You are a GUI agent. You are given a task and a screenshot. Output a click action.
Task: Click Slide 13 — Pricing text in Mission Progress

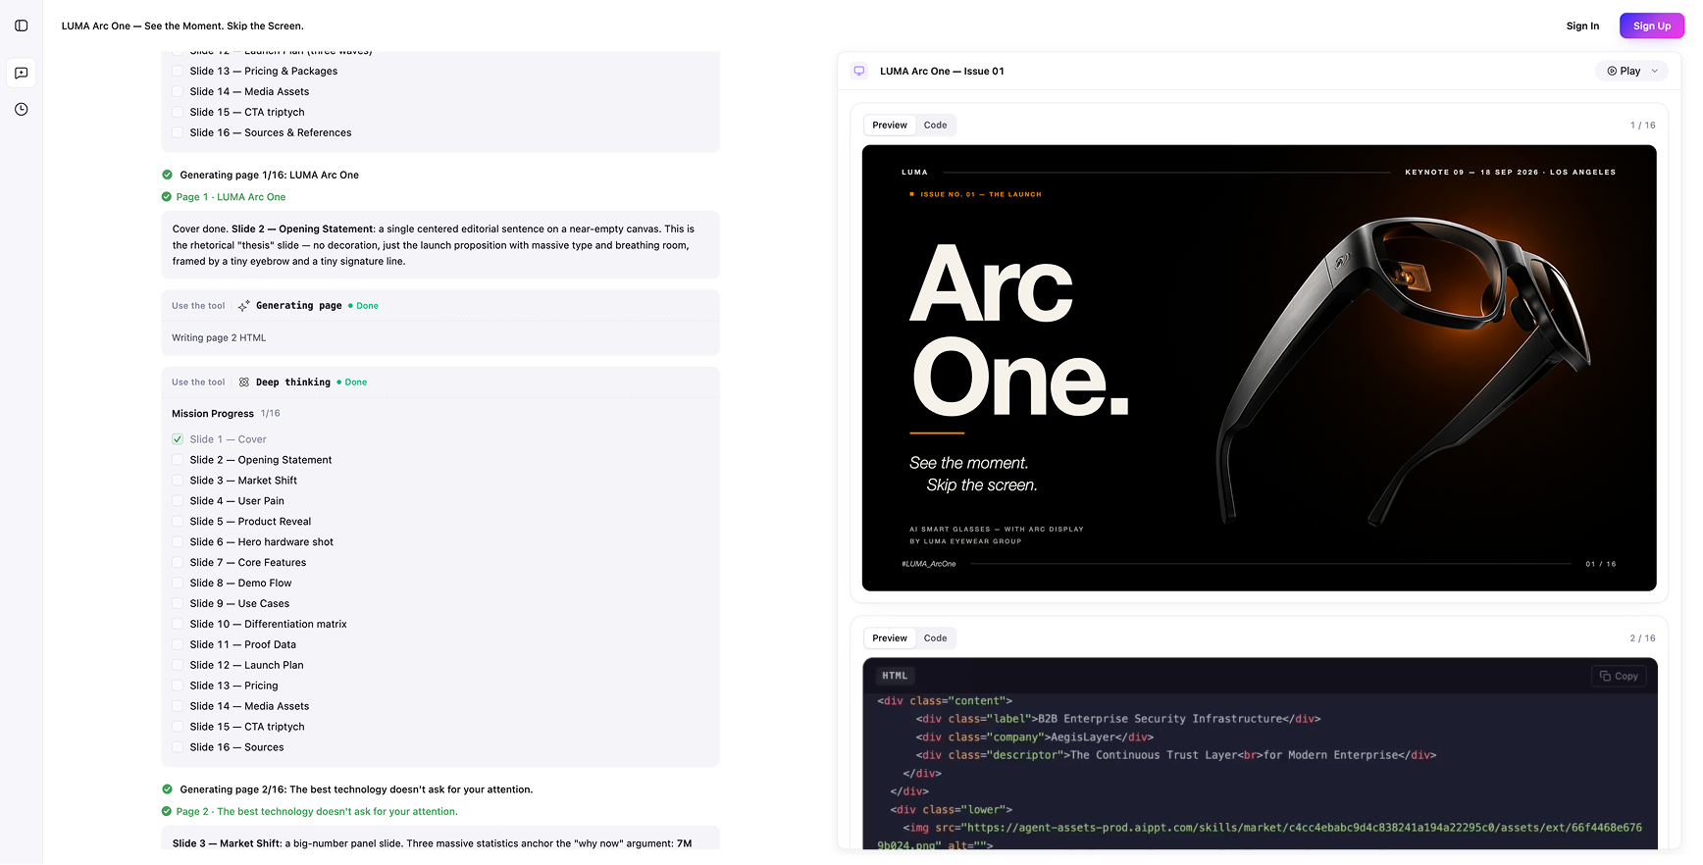click(x=233, y=687)
